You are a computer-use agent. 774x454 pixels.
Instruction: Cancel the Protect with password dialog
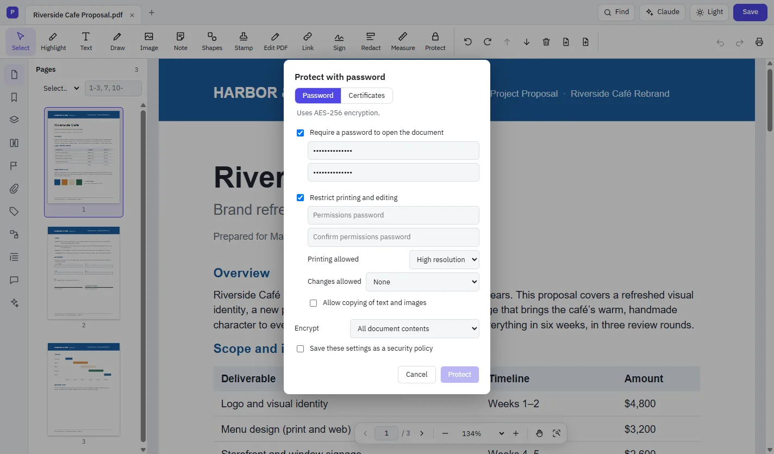click(x=417, y=374)
